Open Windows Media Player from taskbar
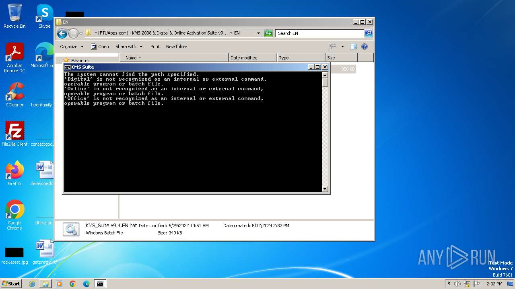 point(59,284)
